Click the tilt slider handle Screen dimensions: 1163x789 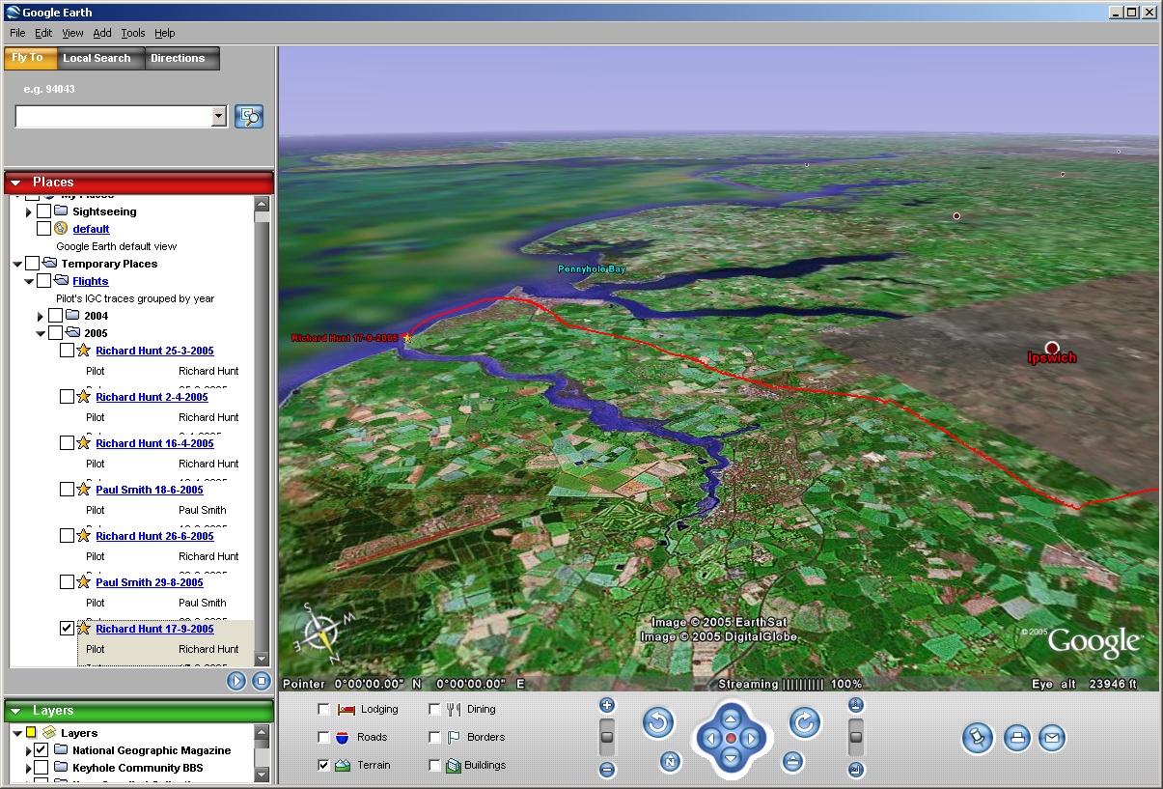(855, 738)
